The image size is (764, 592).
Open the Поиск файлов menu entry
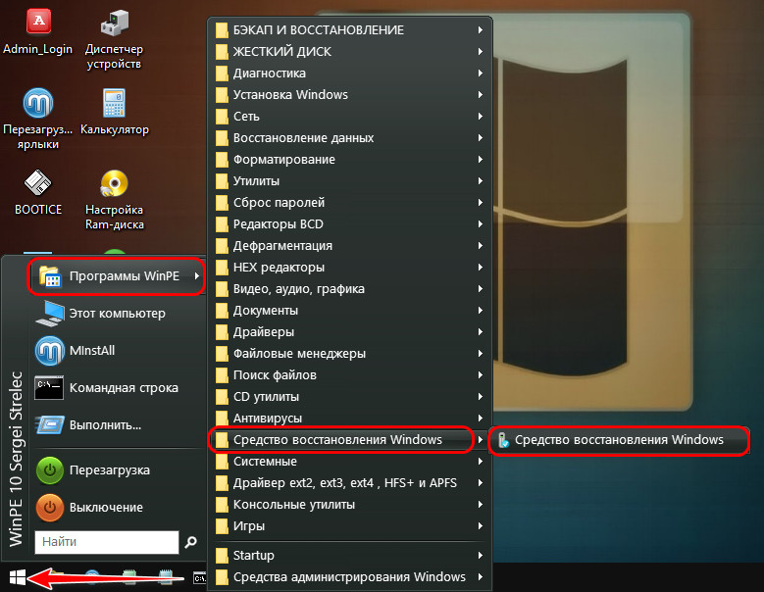point(350,374)
